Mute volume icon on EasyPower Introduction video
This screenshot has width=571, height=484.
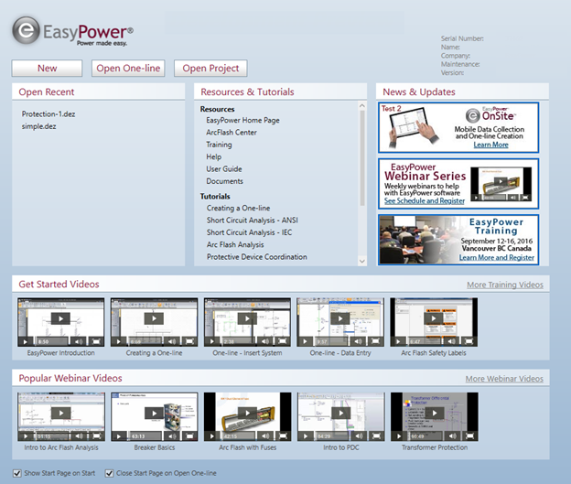pyautogui.click(x=79, y=341)
